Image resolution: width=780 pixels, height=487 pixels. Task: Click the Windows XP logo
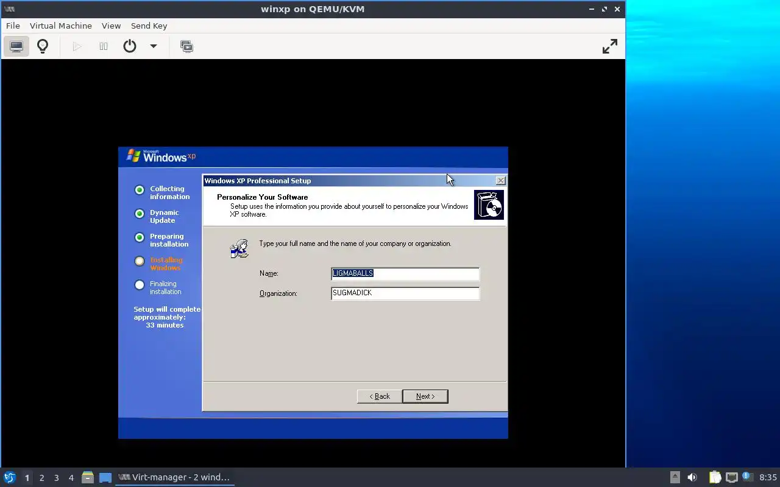click(161, 156)
